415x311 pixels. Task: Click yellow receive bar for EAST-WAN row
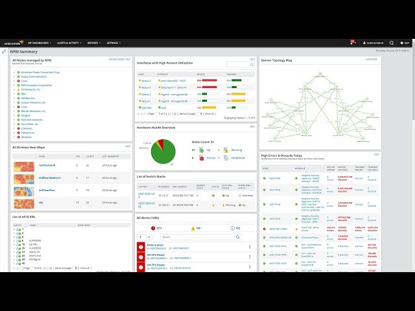tap(209, 108)
